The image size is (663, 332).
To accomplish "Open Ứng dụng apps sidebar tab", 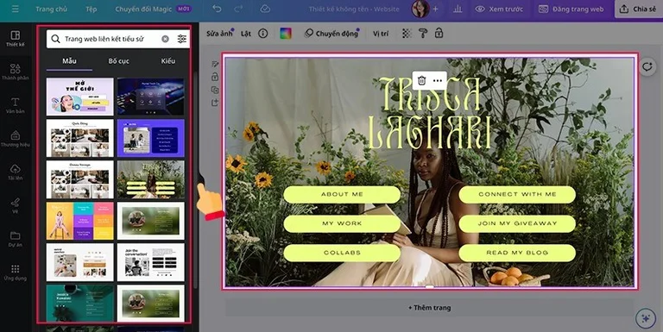I will click(16, 272).
